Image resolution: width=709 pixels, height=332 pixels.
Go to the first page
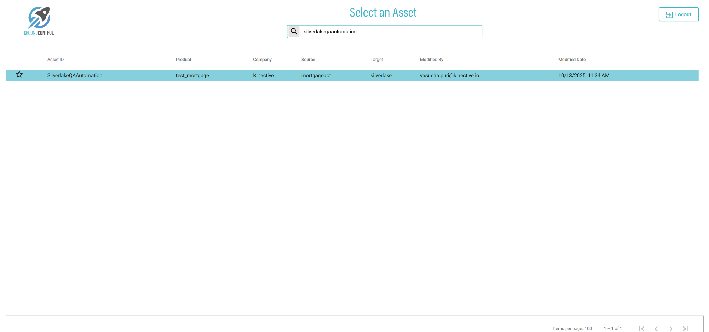[x=641, y=328]
